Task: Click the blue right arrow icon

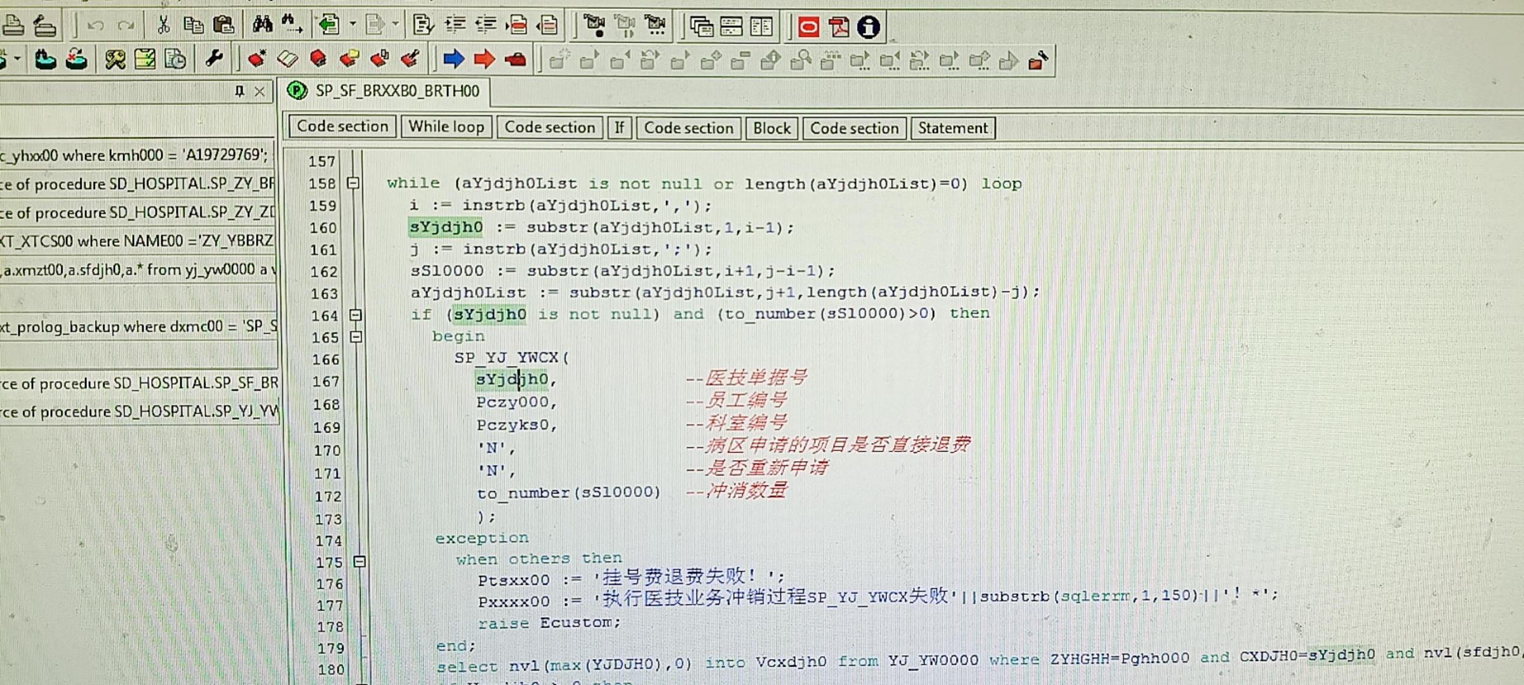Action: tap(453, 59)
